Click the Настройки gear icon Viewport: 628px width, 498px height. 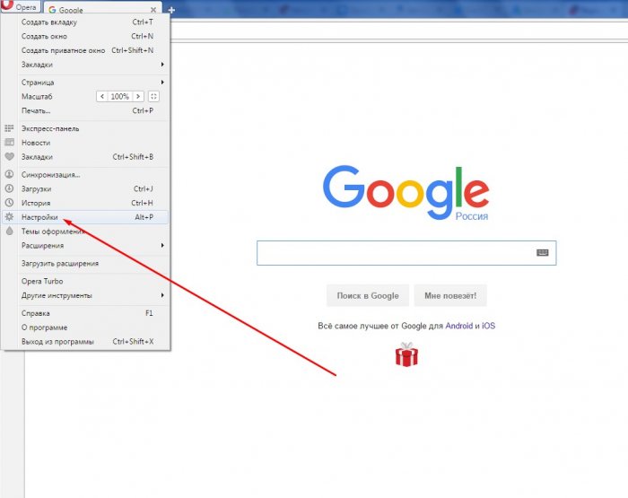[9, 217]
